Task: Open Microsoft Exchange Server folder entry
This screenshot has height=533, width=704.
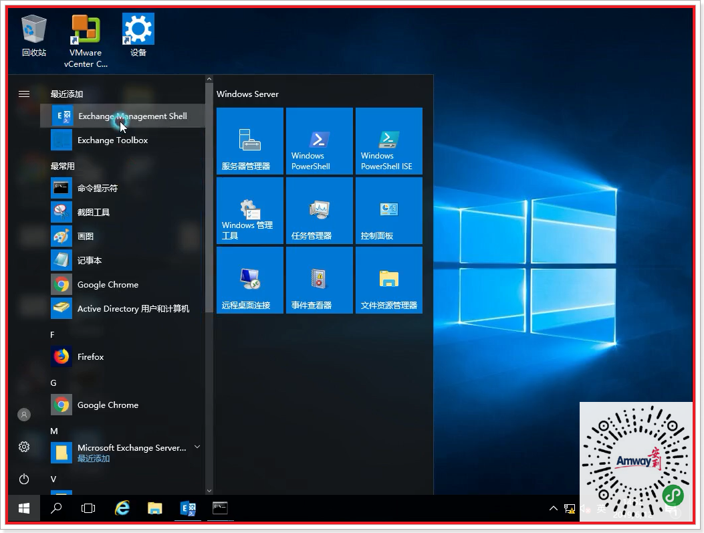Action: [122, 453]
